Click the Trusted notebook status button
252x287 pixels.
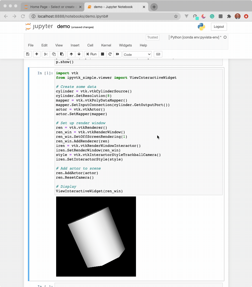click(x=152, y=37)
